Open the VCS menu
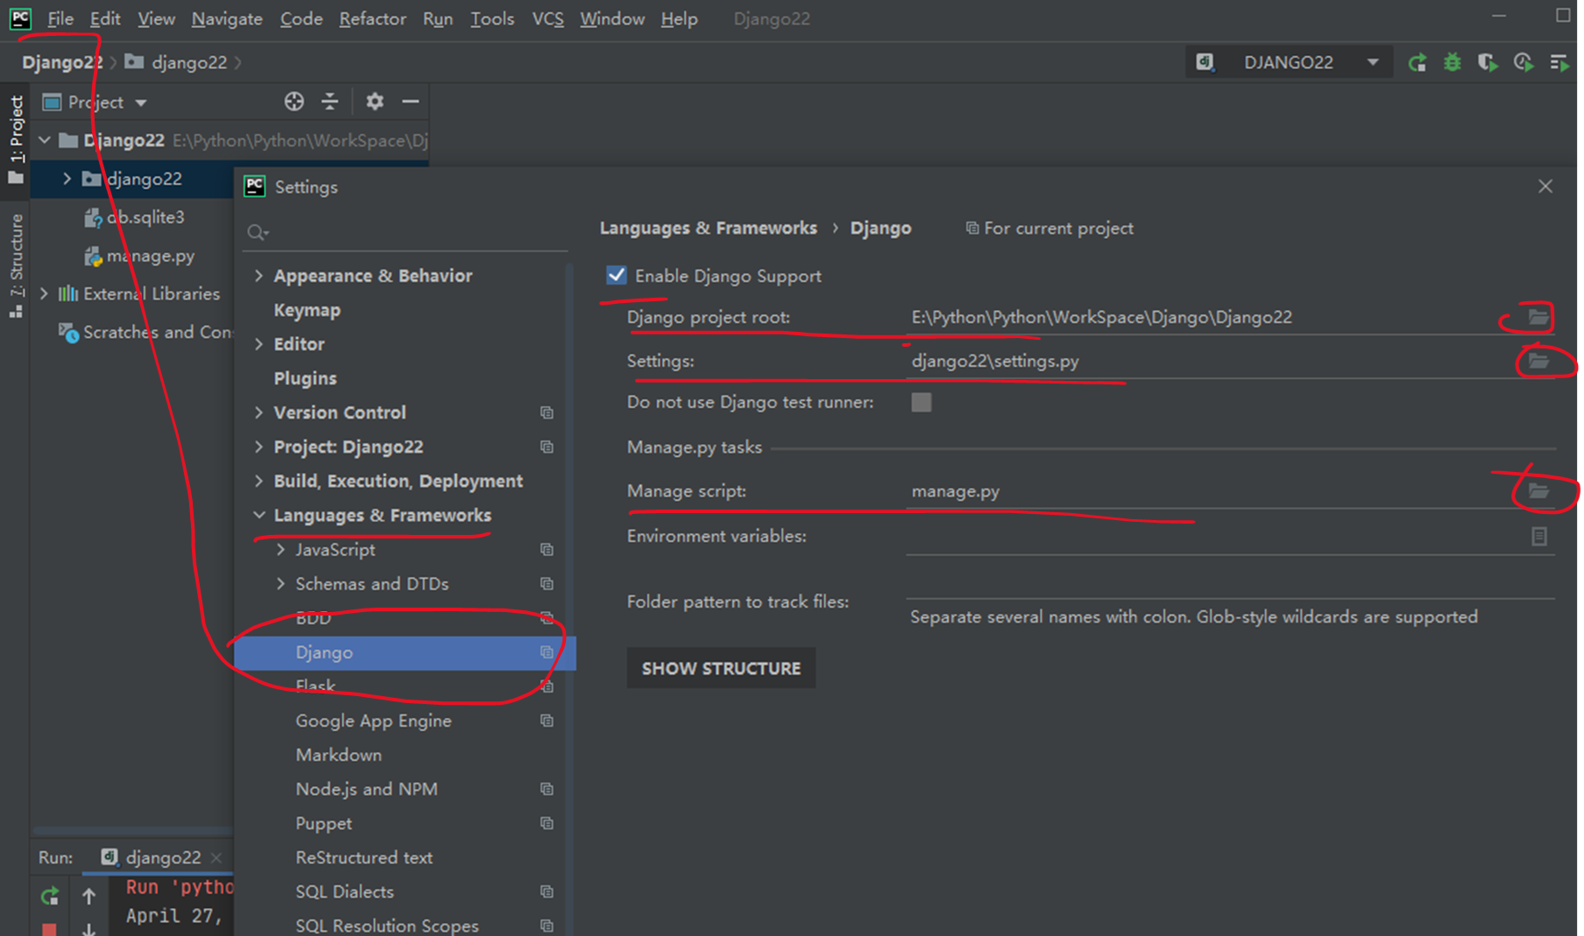Screen dimensions: 1584x936 pyautogui.click(x=548, y=18)
